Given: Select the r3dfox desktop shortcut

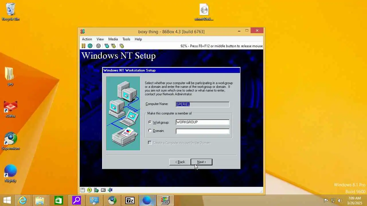Looking at the screenshot, I should (11, 109).
